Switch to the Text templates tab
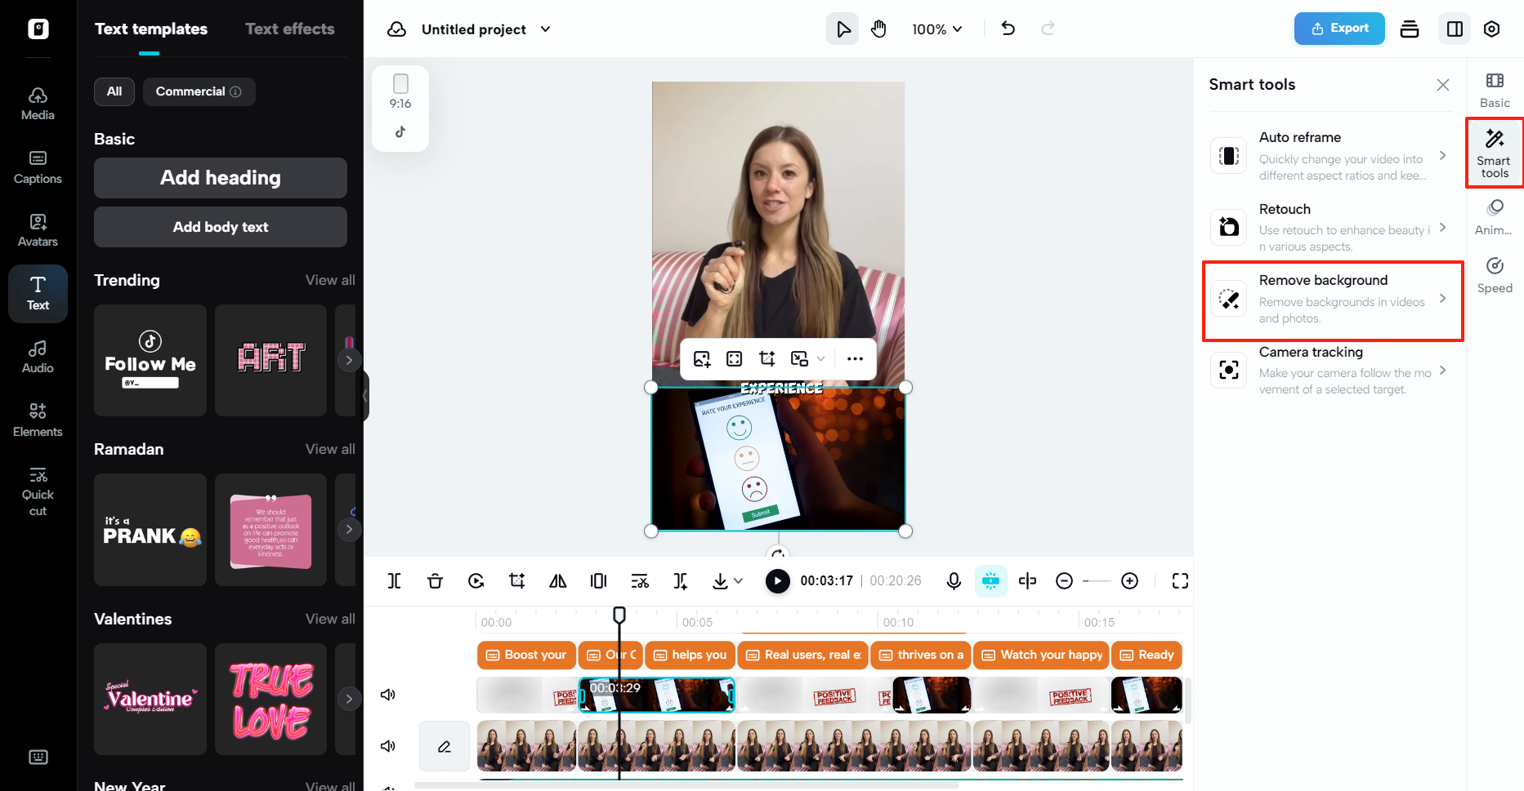 coord(151,29)
